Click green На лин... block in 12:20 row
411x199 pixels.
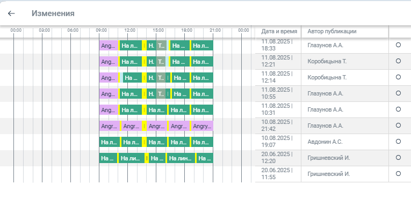click(x=181, y=158)
